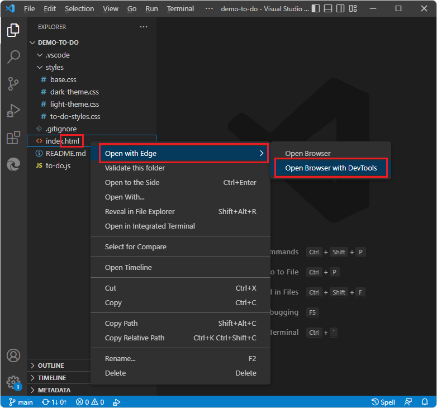This screenshot has width=437, height=408.
Task: Choose Open With... menu entry
Action: point(180,197)
